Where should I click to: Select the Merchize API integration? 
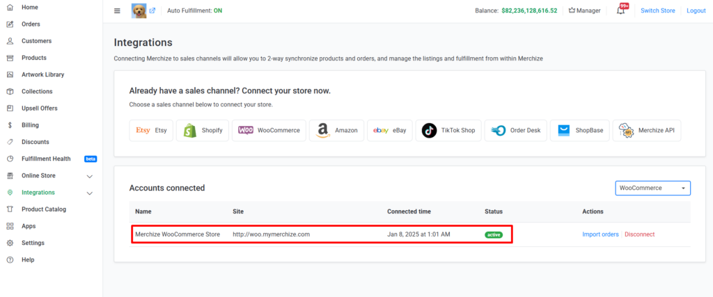click(x=647, y=130)
